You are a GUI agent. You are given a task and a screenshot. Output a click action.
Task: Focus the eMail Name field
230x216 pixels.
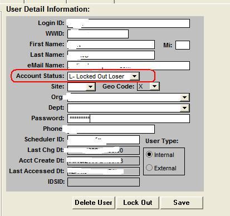129,66
